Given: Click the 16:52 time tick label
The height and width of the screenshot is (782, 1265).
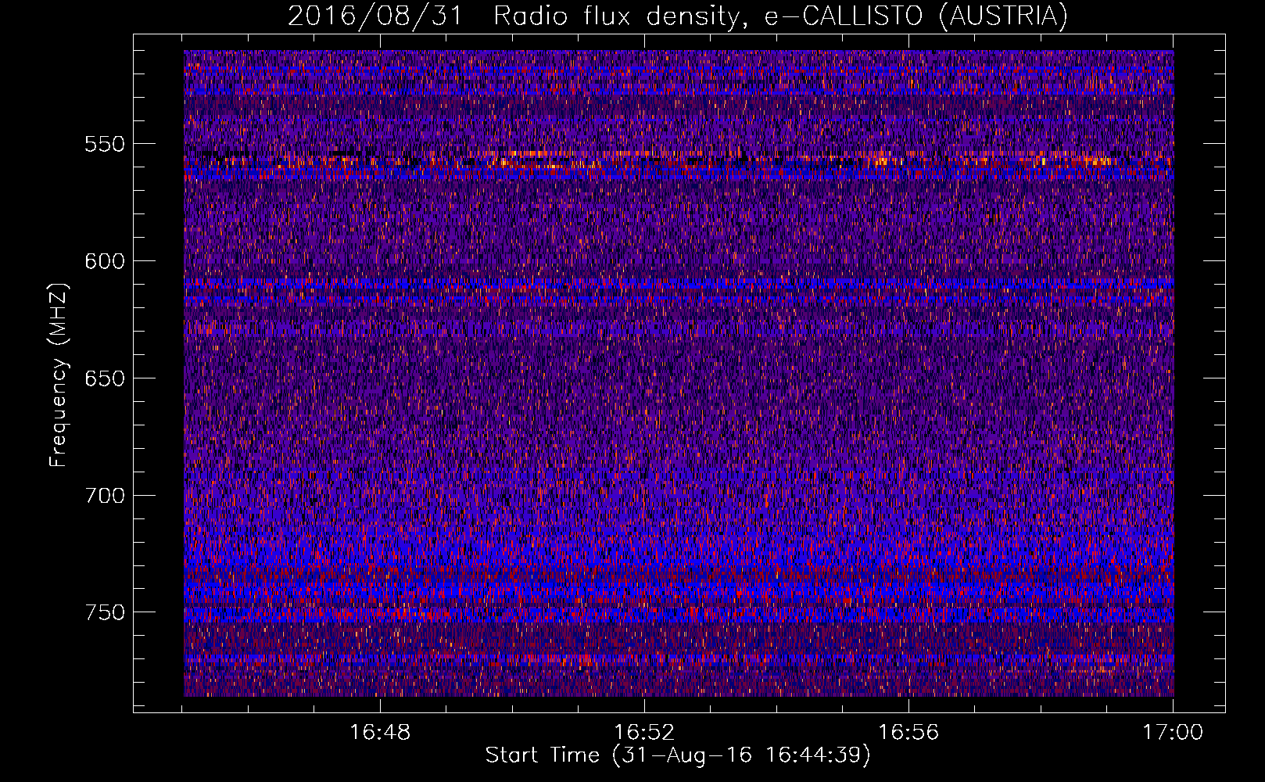Looking at the screenshot, I should pyautogui.click(x=644, y=733).
